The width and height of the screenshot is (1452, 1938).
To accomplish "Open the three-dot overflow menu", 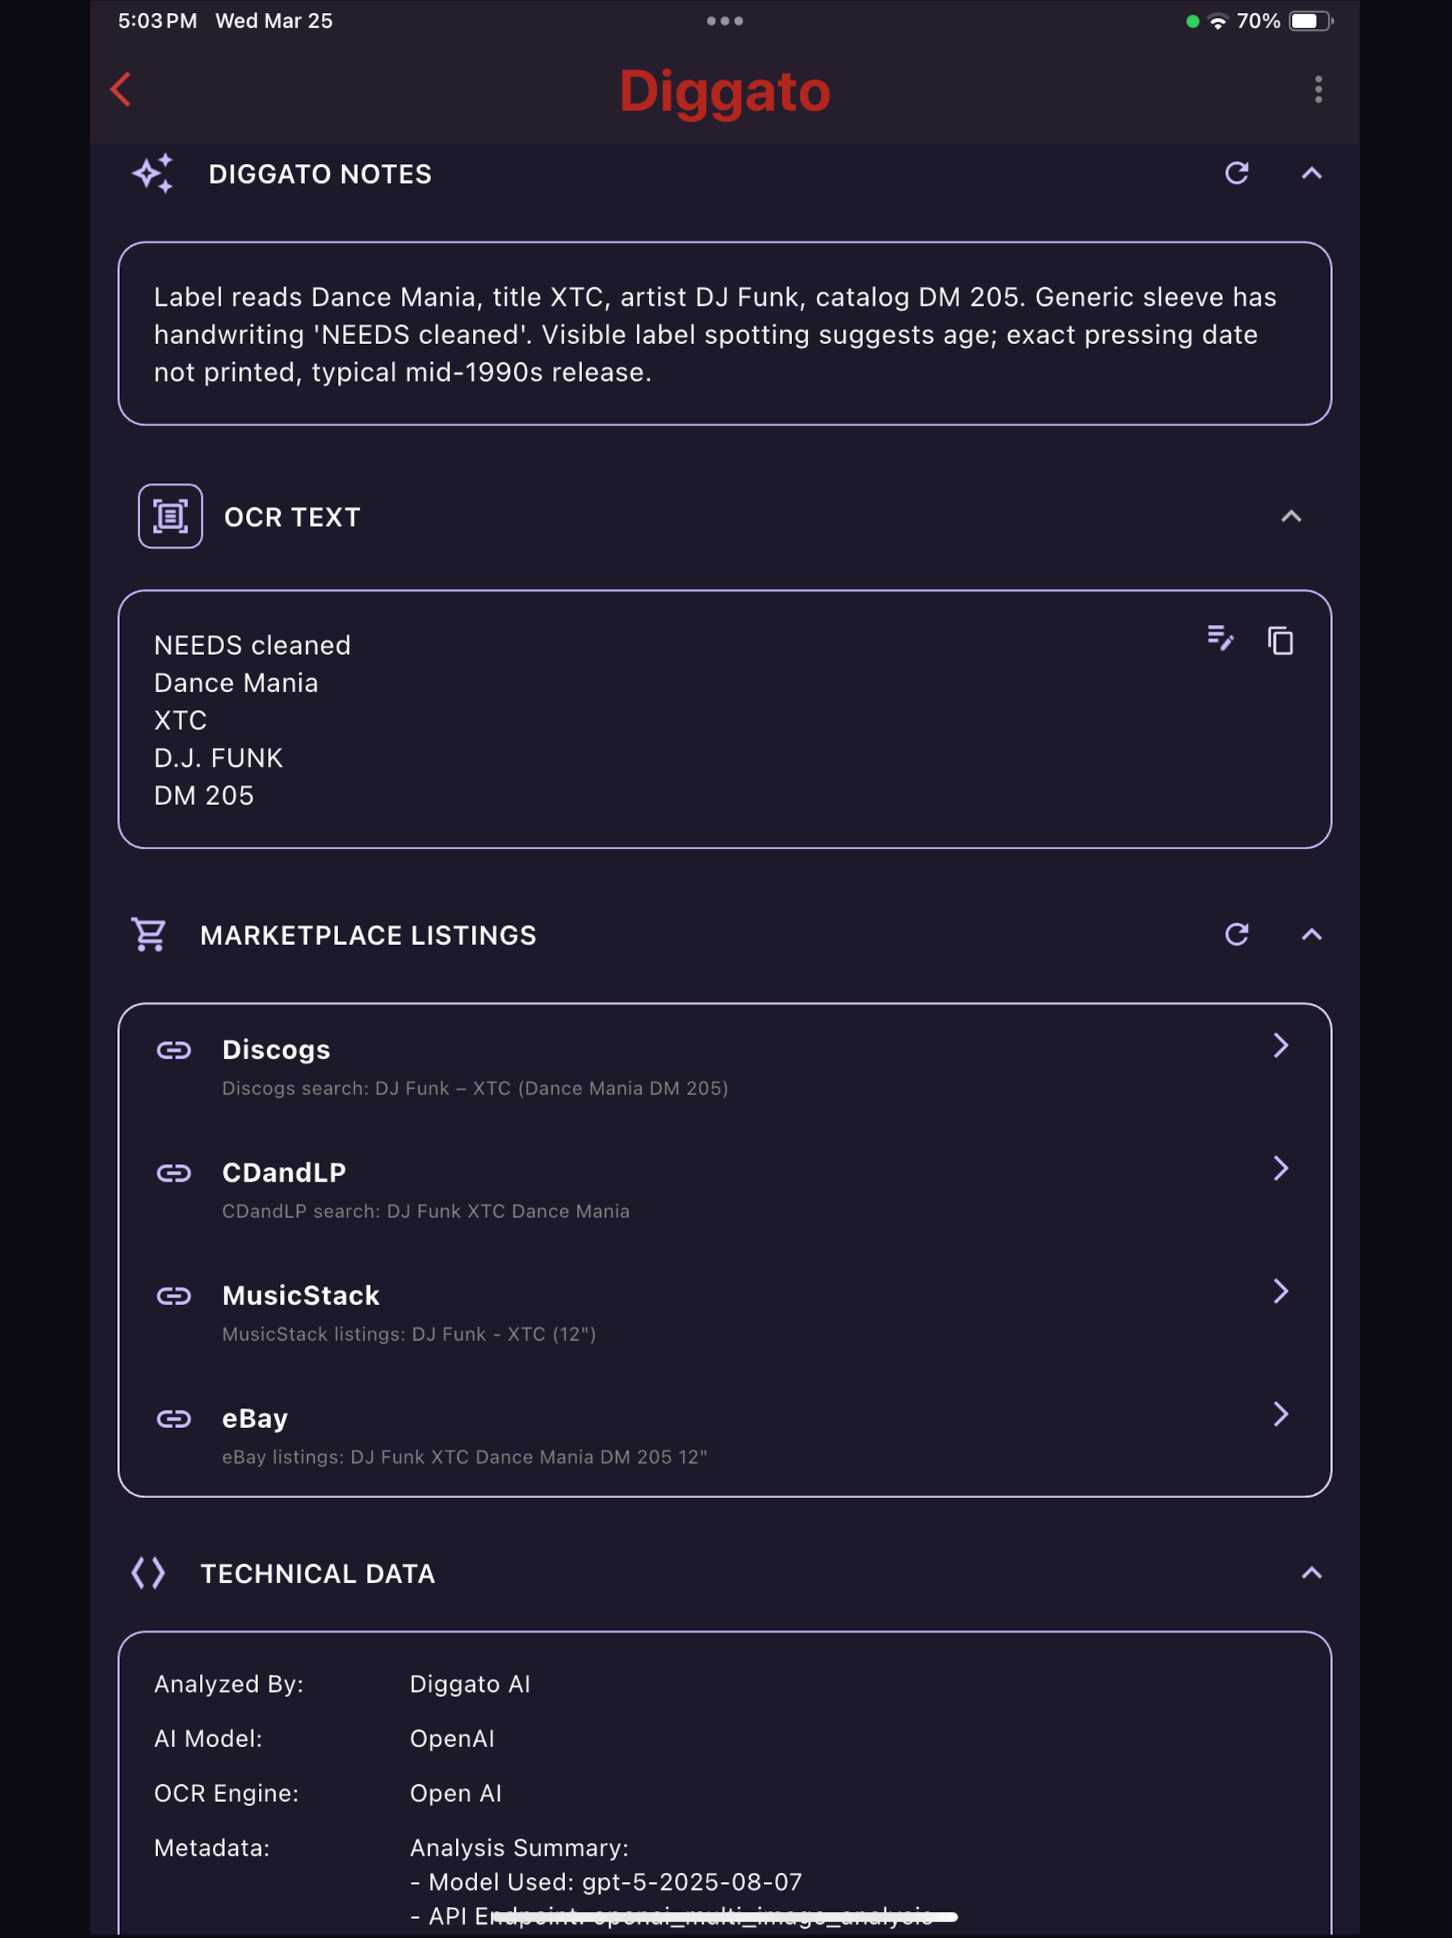I will (1318, 89).
